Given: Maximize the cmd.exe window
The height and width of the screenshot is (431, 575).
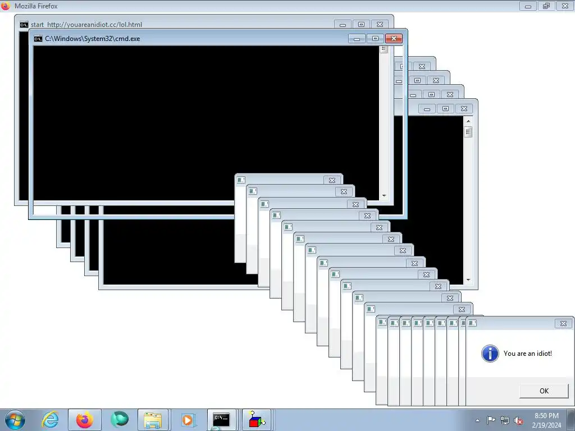Looking at the screenshot, I should point(375,39).
